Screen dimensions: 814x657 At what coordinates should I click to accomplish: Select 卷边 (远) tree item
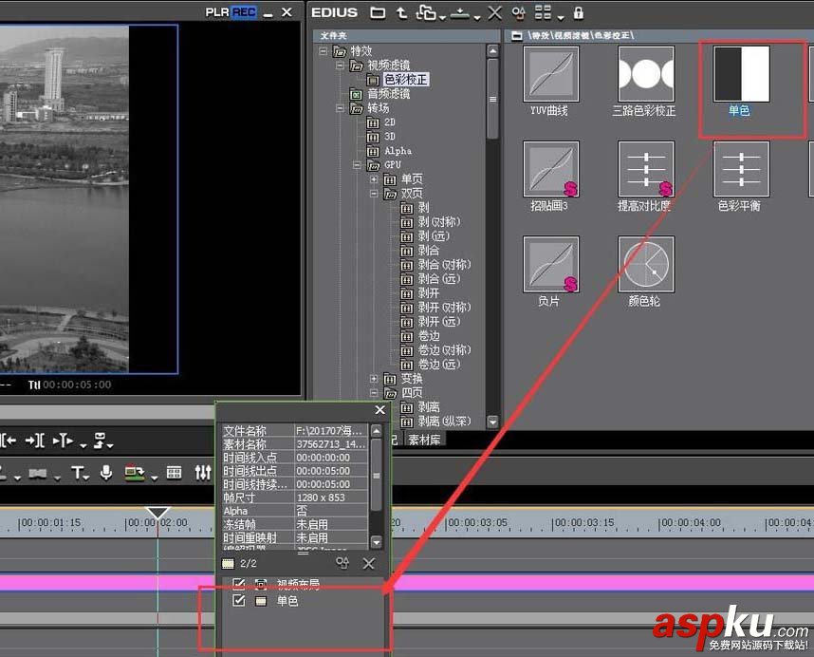[x=439, y=364]
